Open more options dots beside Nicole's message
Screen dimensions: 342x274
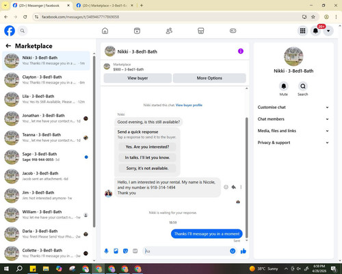pyautogui.click(x=241, y=187)
